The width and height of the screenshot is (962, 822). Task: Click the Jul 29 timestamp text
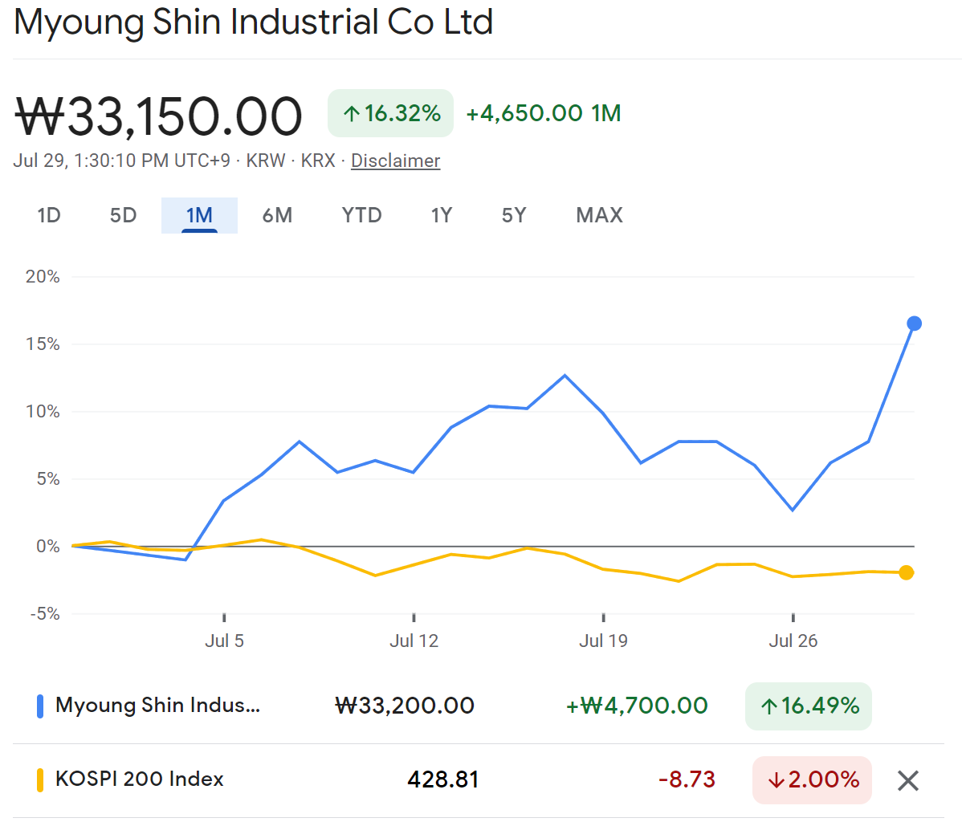point(121,161)
